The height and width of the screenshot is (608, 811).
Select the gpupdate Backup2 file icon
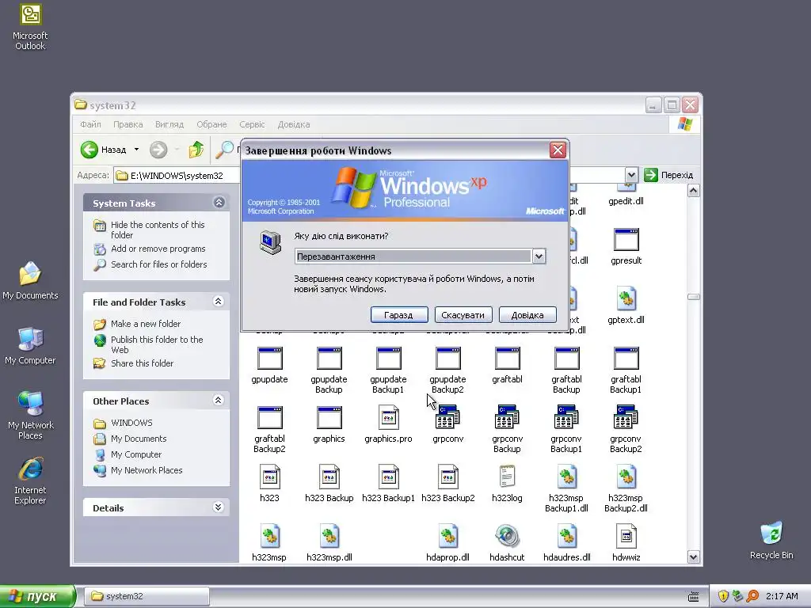tap(448, 359)
